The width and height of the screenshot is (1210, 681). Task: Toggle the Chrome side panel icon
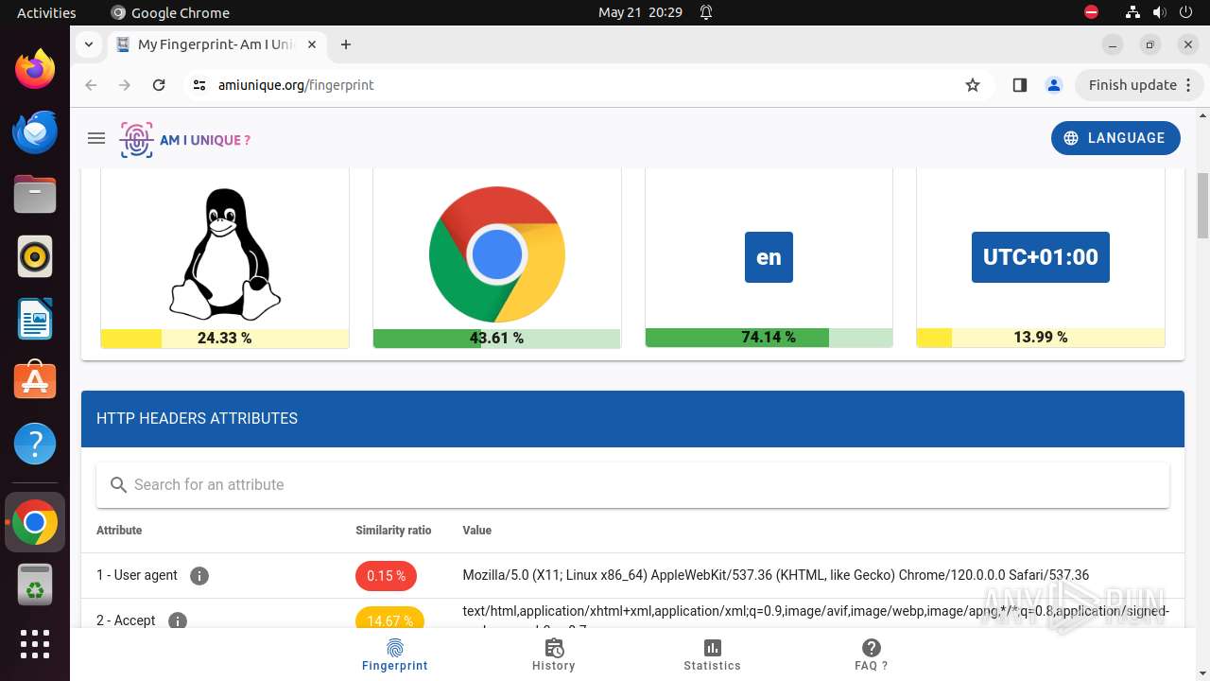[1019, 85]
